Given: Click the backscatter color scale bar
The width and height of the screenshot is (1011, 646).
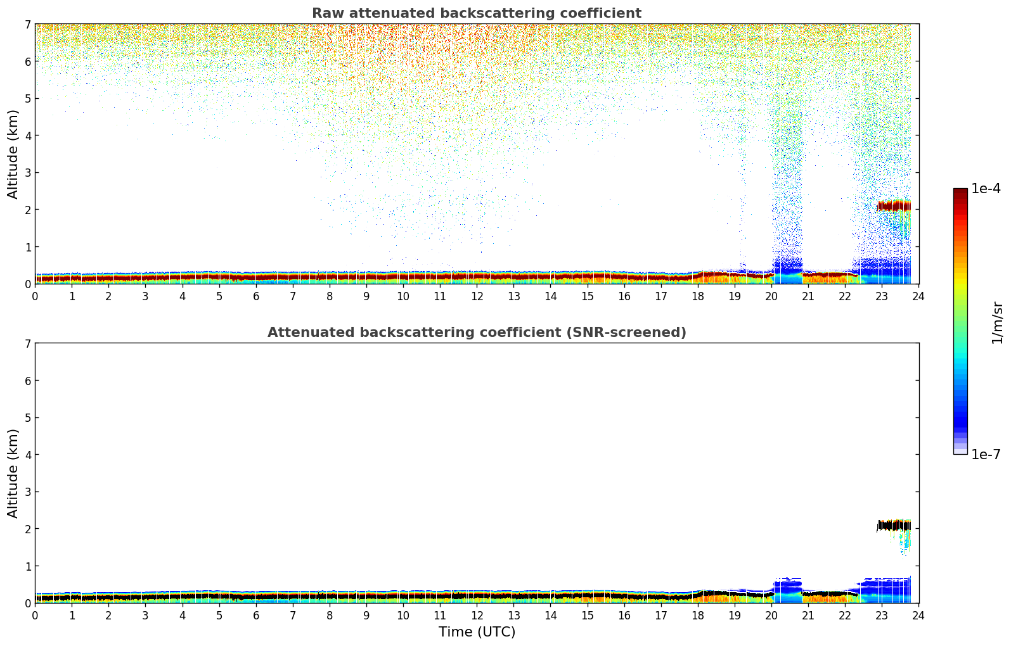Looking at the screenshot, I should 960,321.
